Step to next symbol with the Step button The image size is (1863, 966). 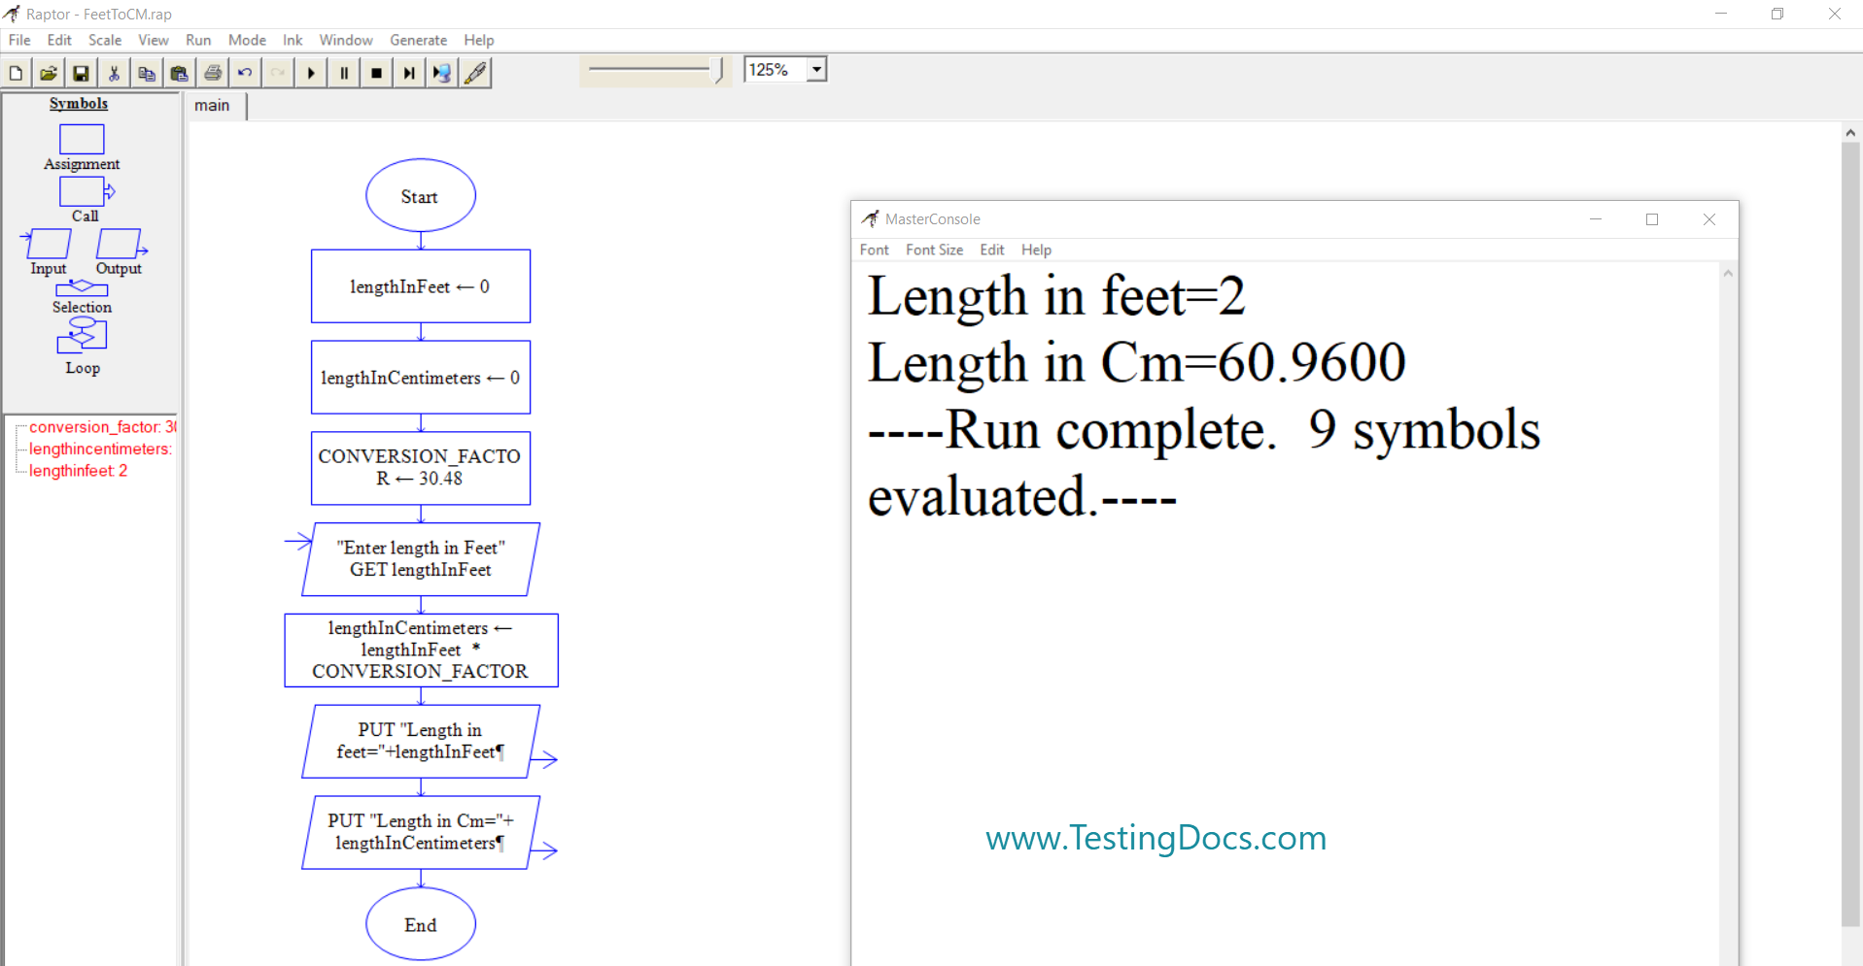tap(409, 73)
